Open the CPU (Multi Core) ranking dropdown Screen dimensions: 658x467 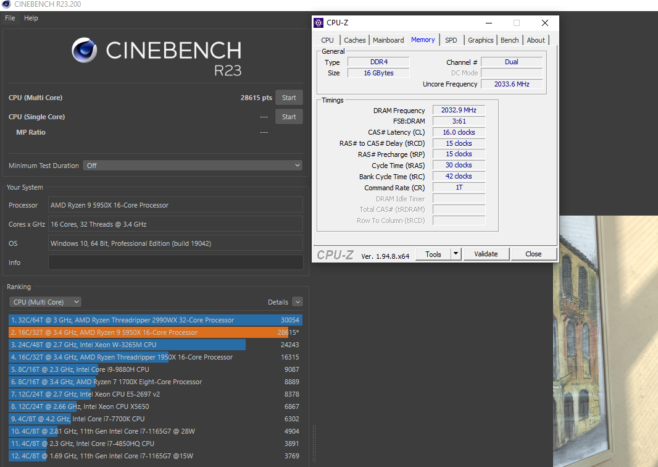pyautogui.click(x=45, y=302)
